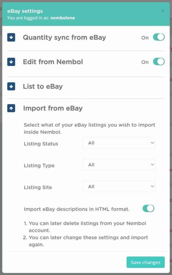Open the Listing Type dropdown

point(119,164)
